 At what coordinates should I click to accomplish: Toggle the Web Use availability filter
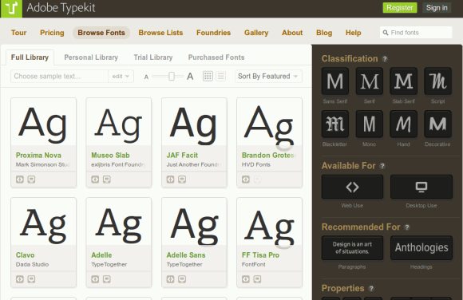[x=352, y=187]
